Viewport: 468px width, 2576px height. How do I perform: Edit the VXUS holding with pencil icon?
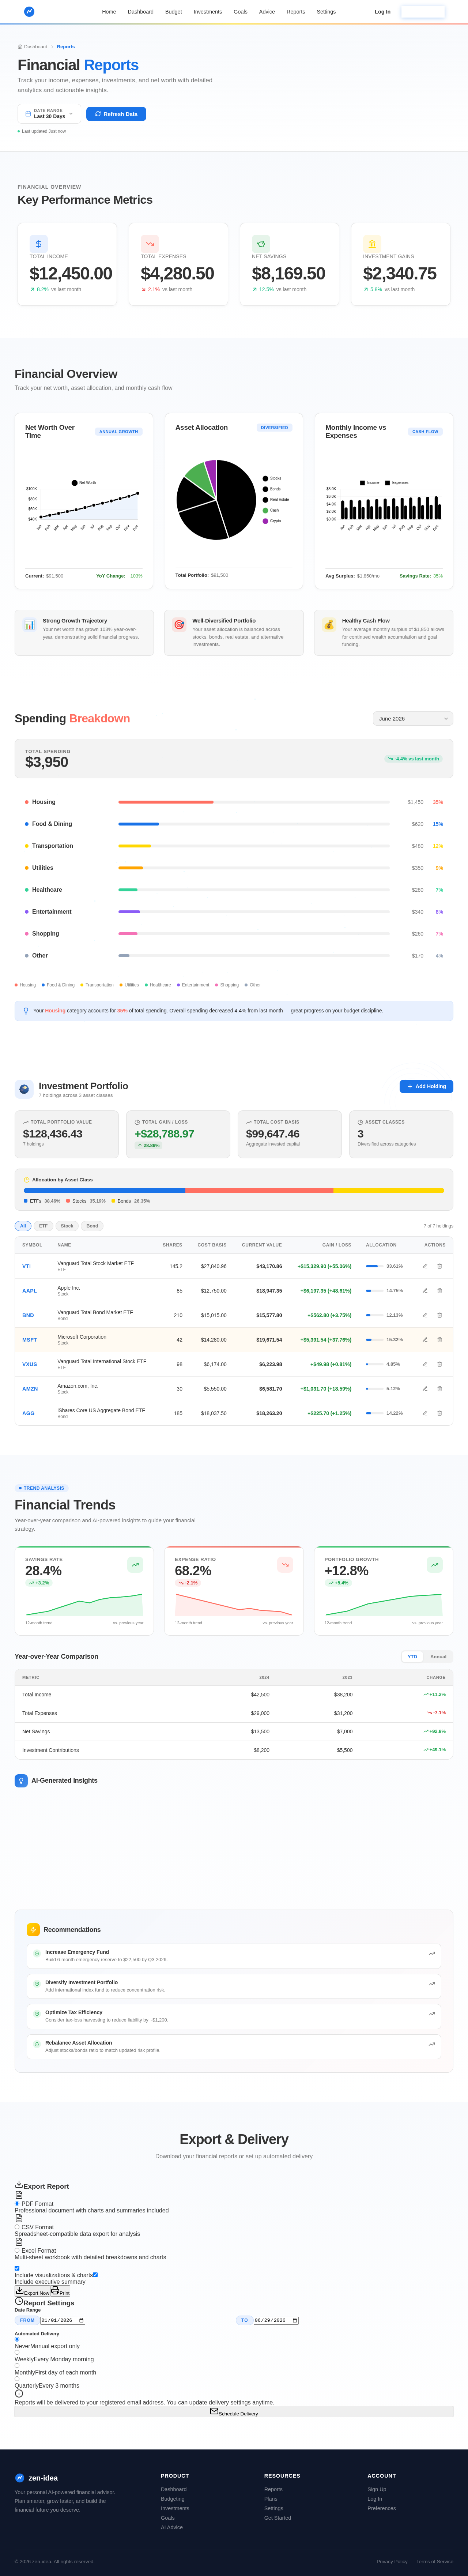point(425,1364)
